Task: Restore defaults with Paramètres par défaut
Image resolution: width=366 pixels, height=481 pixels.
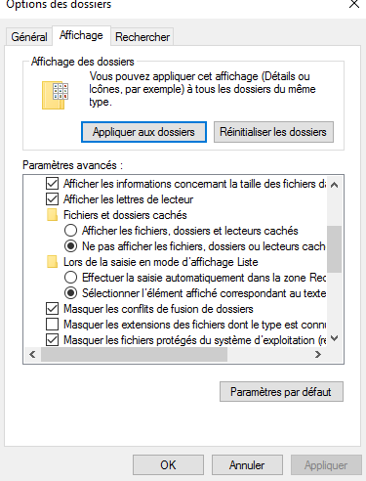Action: pos(281,392)
